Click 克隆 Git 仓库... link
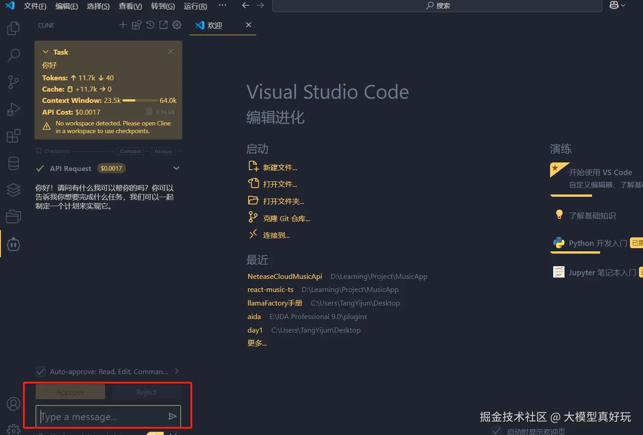Screen dimensions: 643x435 pyautogui.click(x=287, y=218)
